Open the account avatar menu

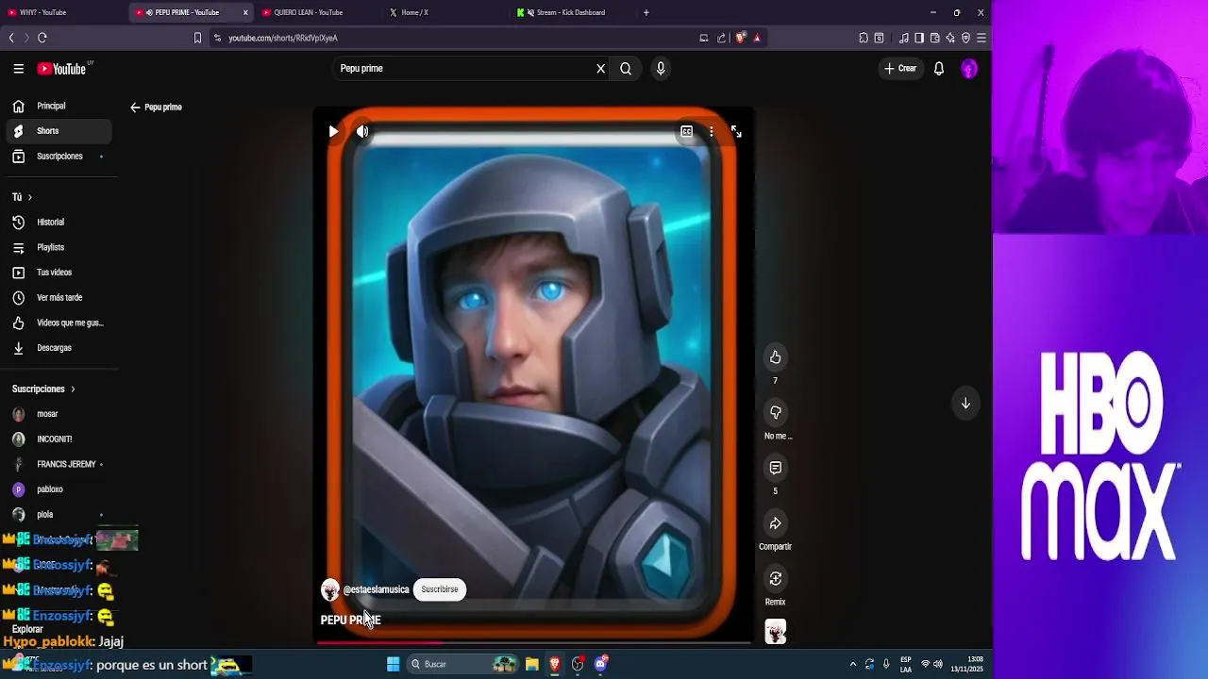pyautogui.click(x=969, y=69)
